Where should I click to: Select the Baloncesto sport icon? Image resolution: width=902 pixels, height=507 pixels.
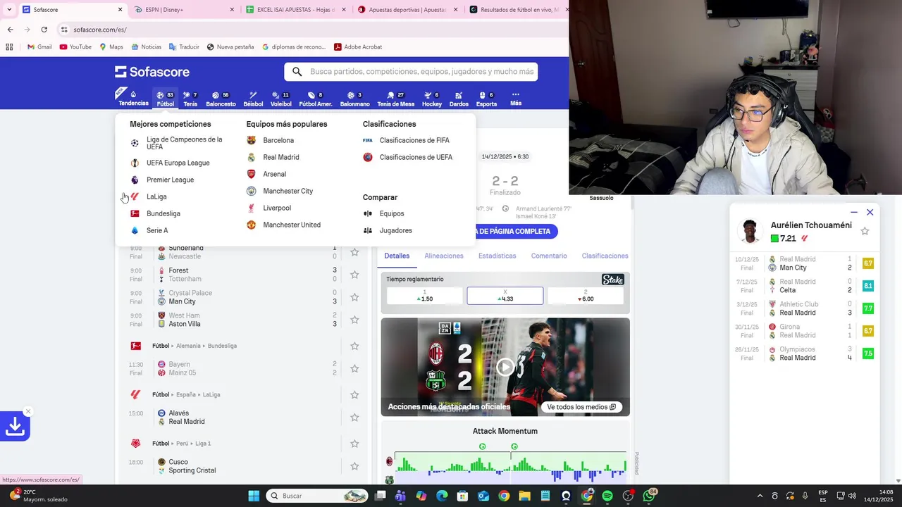pyautogui.click(x=221, y=99)
